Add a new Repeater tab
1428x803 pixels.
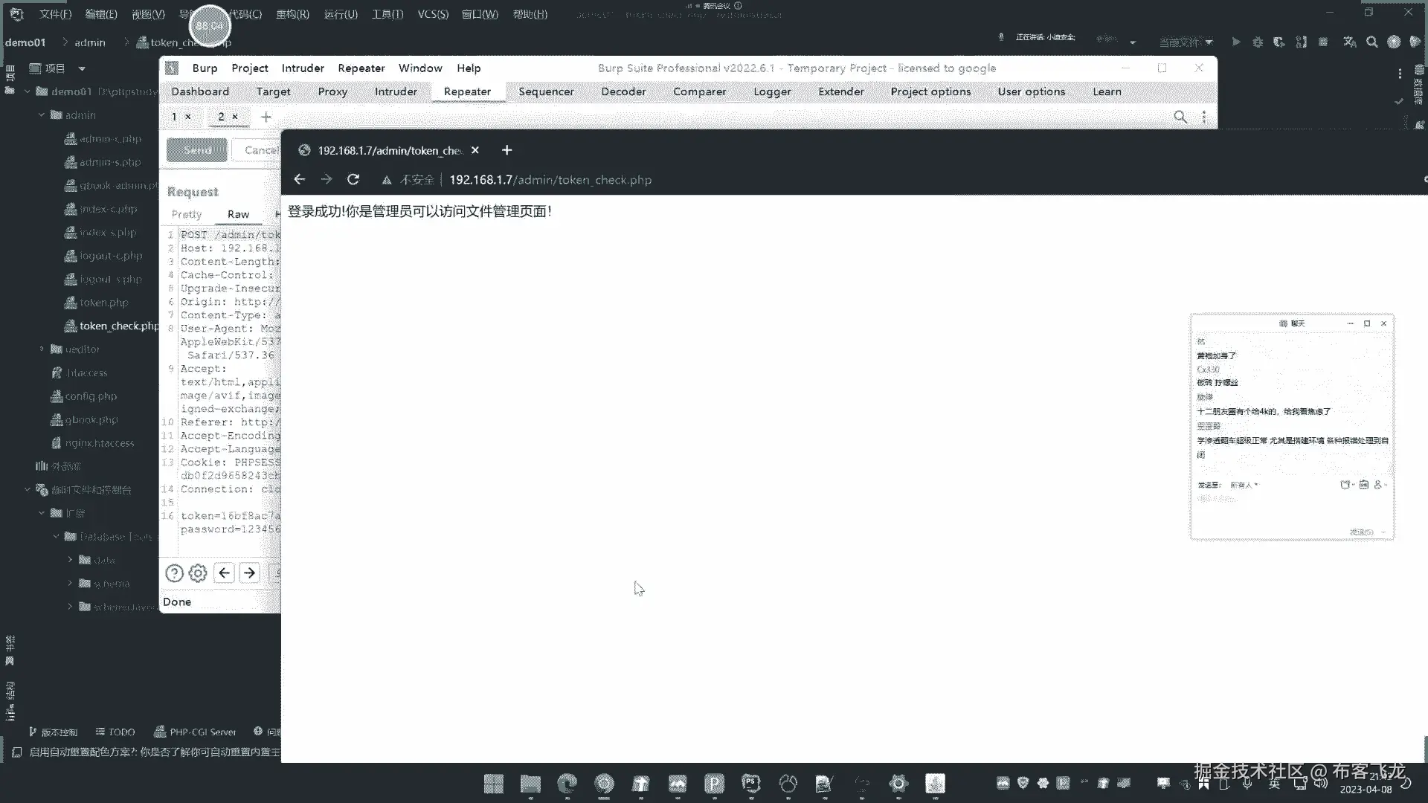click(266, 117)
